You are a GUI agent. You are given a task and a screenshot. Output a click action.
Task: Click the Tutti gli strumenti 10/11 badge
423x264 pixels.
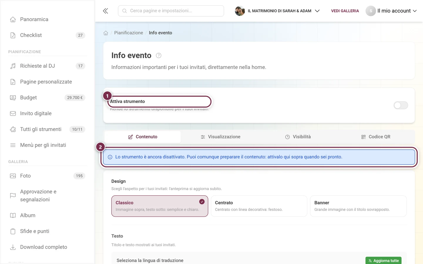click(x=77, y=129)
